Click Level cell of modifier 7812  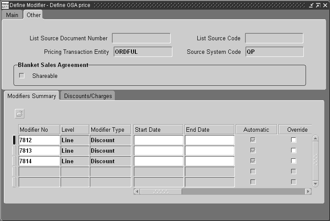coord(75,140)
